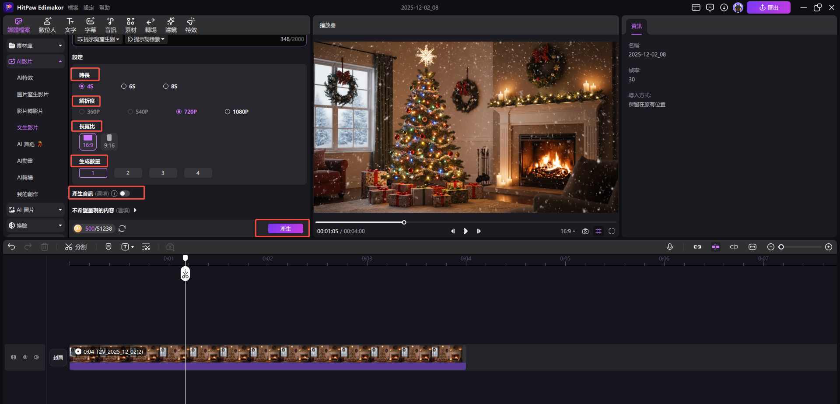840x404 pixels.
Task: Select the 轉場 transitions icon
Action: coord(150,25)
